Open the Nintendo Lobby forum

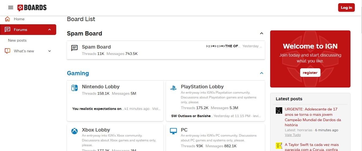pos(101,87)
